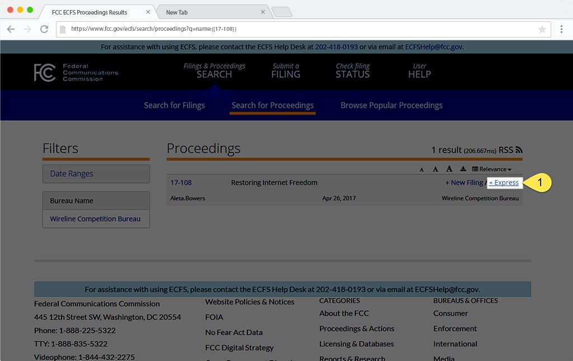Click the 1 result count text
Viewport: 573px width, 361px height.
pyautogui.click(x=447, y=150)
